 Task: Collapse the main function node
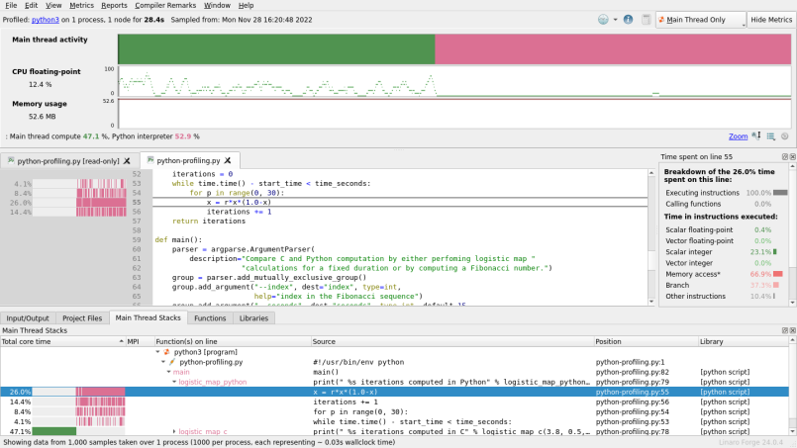click(168, 372)
